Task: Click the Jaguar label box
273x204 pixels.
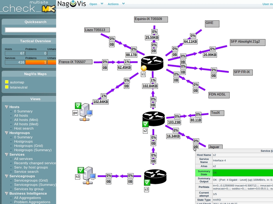Action: click(x=215, y=147)
